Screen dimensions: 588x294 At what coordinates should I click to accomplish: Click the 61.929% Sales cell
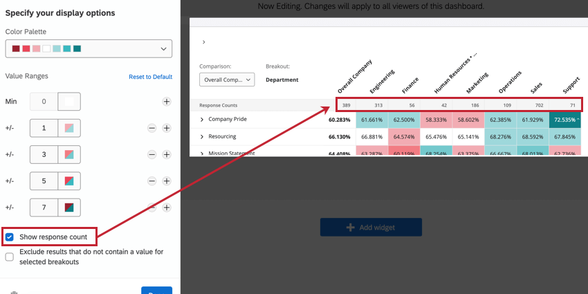pos(533,120)
